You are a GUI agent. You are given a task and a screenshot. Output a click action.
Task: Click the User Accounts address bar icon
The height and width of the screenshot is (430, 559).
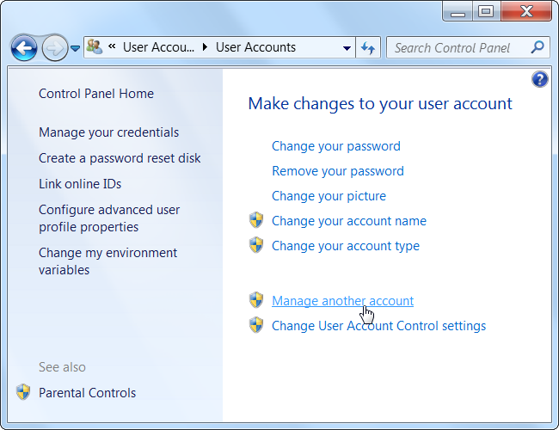click(95, 47)
